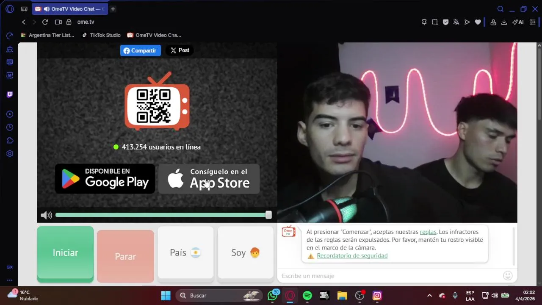Click the X Post button

tap(180, 50)
